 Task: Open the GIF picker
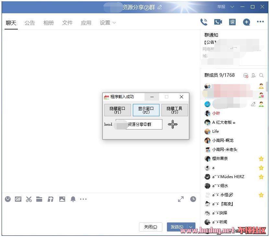tap(18, 199)
